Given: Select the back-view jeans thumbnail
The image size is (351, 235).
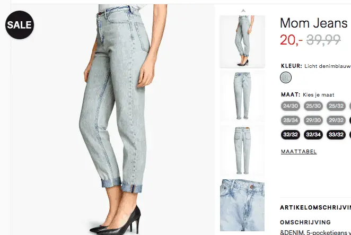Looking at the screenshot, I should [242, 151].
